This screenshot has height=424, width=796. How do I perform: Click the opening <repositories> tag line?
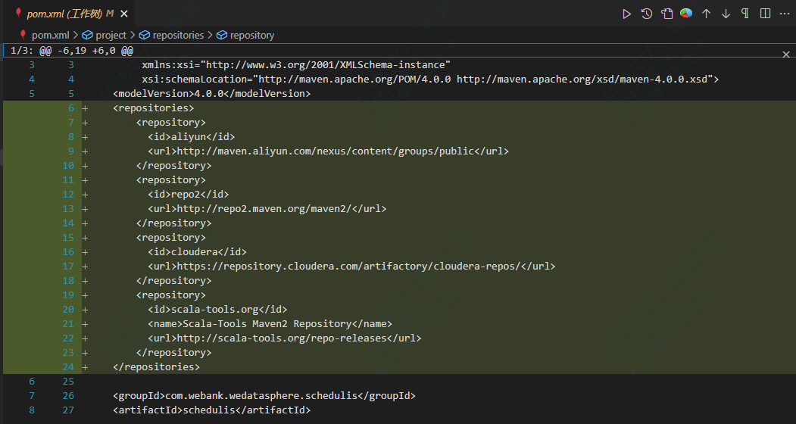(x=153, y=108)
